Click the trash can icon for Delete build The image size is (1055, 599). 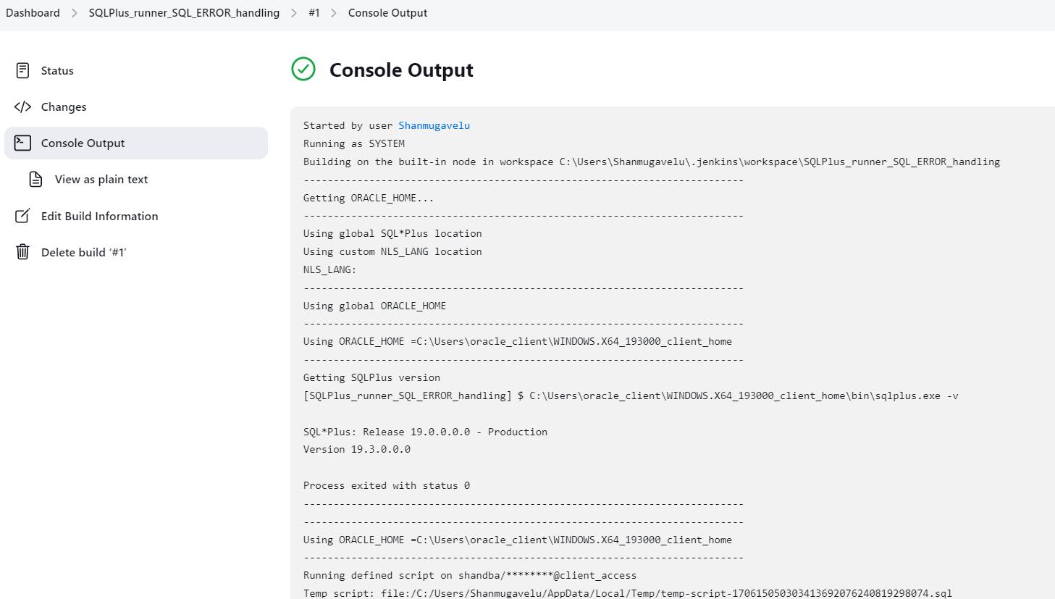point(22,252)
